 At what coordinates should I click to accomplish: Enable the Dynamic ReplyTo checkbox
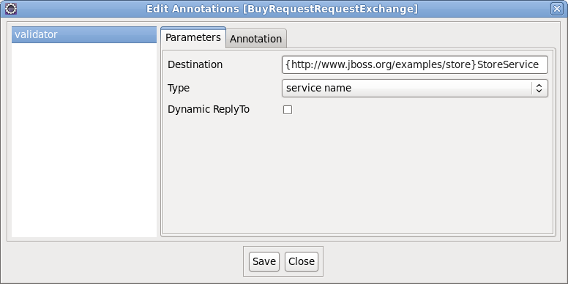[x=288, y=110]
